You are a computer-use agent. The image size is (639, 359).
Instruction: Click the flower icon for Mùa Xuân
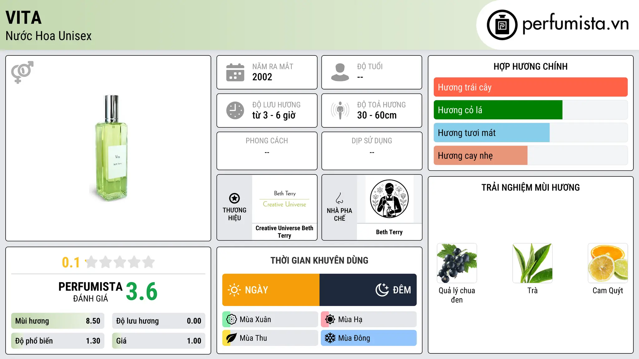coord(232,319)
